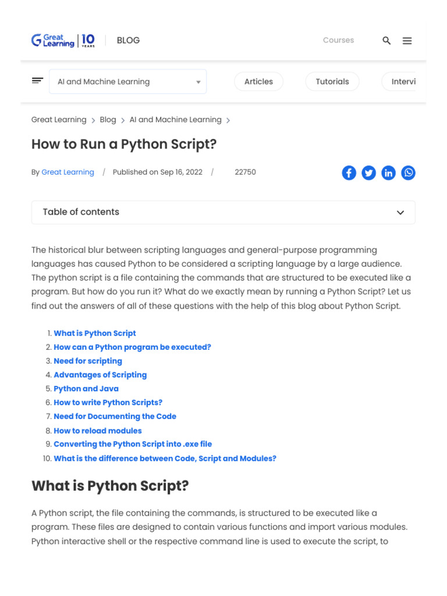Share article on WhatsApp

pos(409,173)
